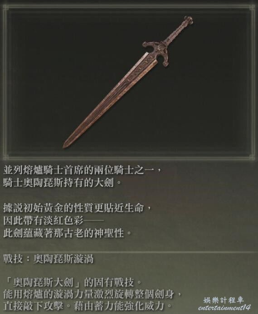Click the sword's pommel at top

tap(188, 20)
